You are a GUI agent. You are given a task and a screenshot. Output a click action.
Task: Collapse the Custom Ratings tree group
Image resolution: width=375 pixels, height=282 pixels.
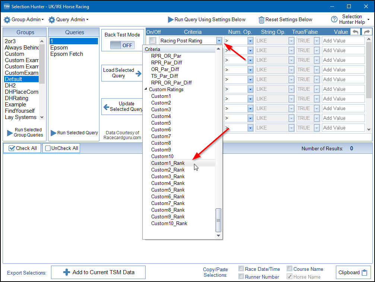pyautogui.click(x=146, y=89)
